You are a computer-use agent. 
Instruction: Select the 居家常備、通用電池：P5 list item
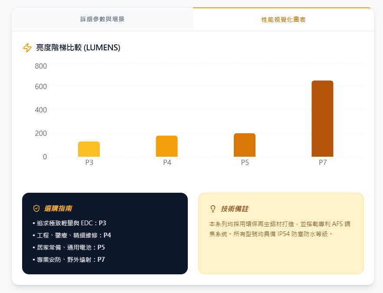(69, 247)
